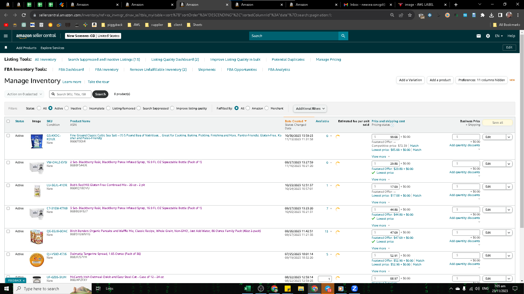Select the Listing Removed filter

(108, 108)
